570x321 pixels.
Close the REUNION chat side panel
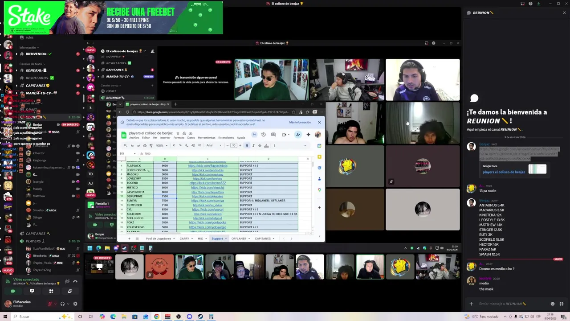point(564,13)
